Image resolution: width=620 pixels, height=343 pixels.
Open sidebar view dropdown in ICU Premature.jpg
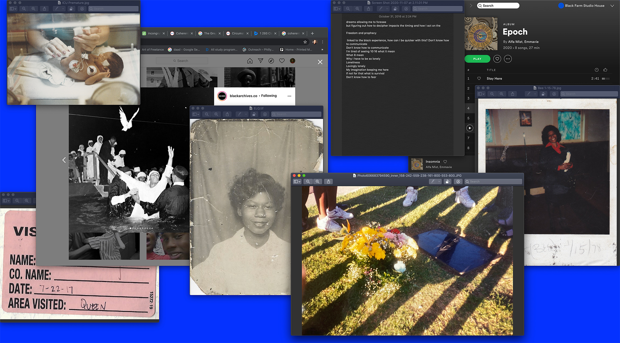(x=13, y=9)
